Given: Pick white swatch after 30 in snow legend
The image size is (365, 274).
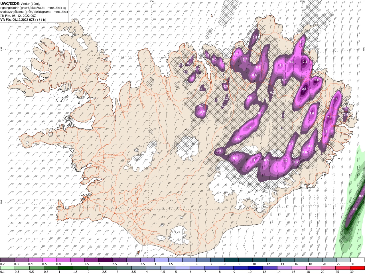Looking at the screenshot, I should click(357, 260).
